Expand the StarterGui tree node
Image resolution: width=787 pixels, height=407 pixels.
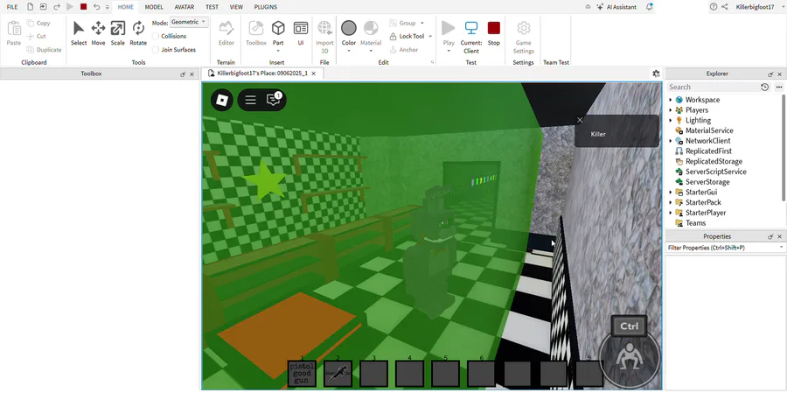tap(671, 193)
